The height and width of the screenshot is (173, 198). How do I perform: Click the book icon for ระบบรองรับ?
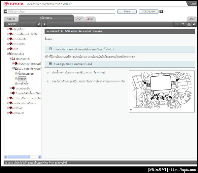pyautogui.click(x=11, y=44)
